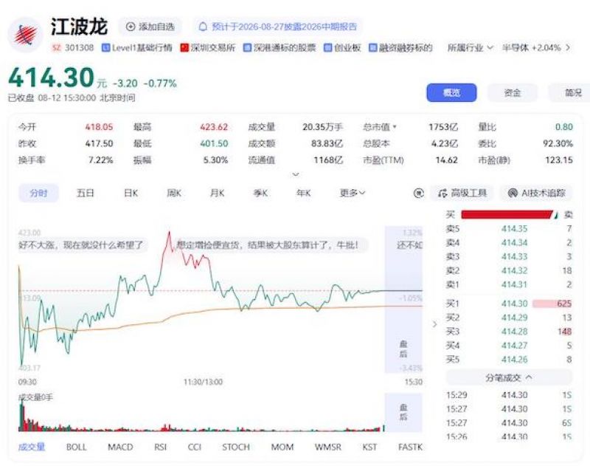Select the STOCH indicator
590x466 pixels.
[236, 447]
